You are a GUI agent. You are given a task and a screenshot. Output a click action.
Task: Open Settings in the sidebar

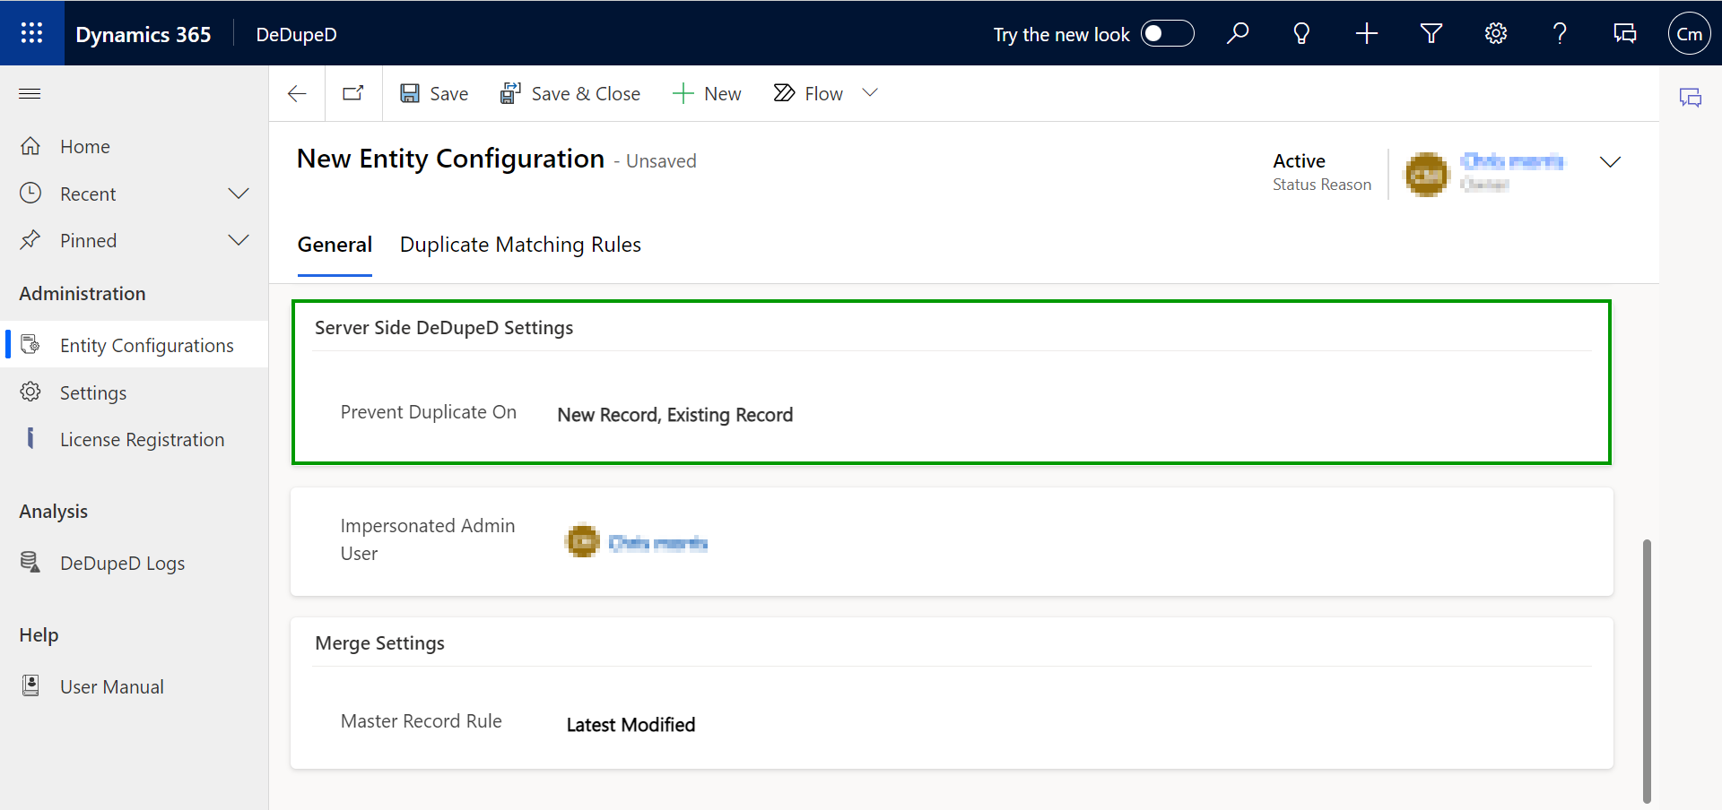[x=135, y=392]
